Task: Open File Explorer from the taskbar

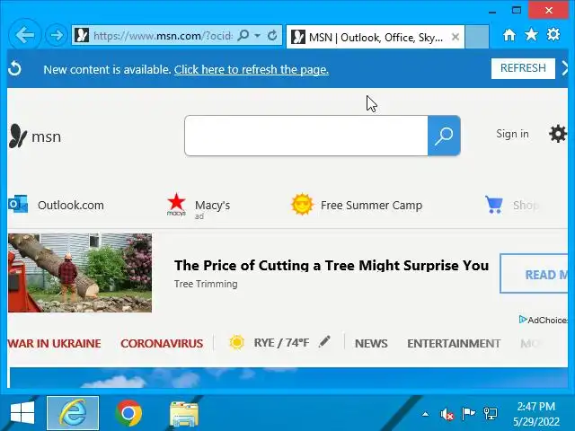Action: pos(183,414)
